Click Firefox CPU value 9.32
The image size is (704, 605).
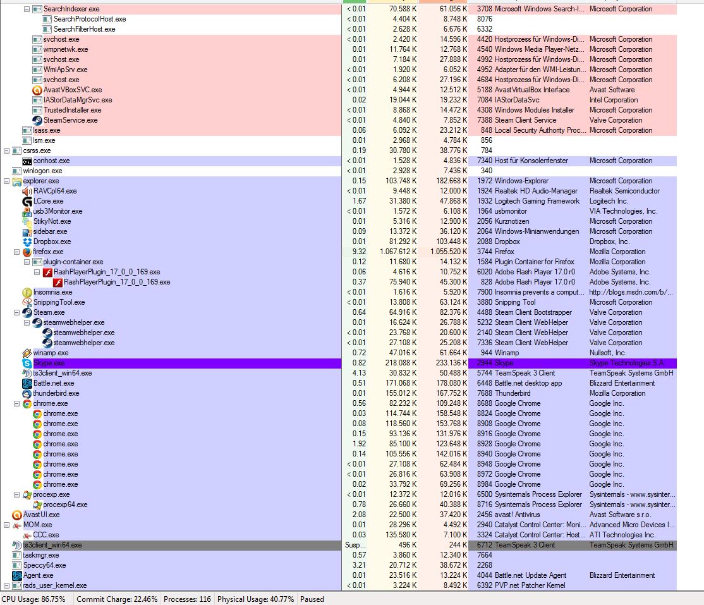[359, 252]
